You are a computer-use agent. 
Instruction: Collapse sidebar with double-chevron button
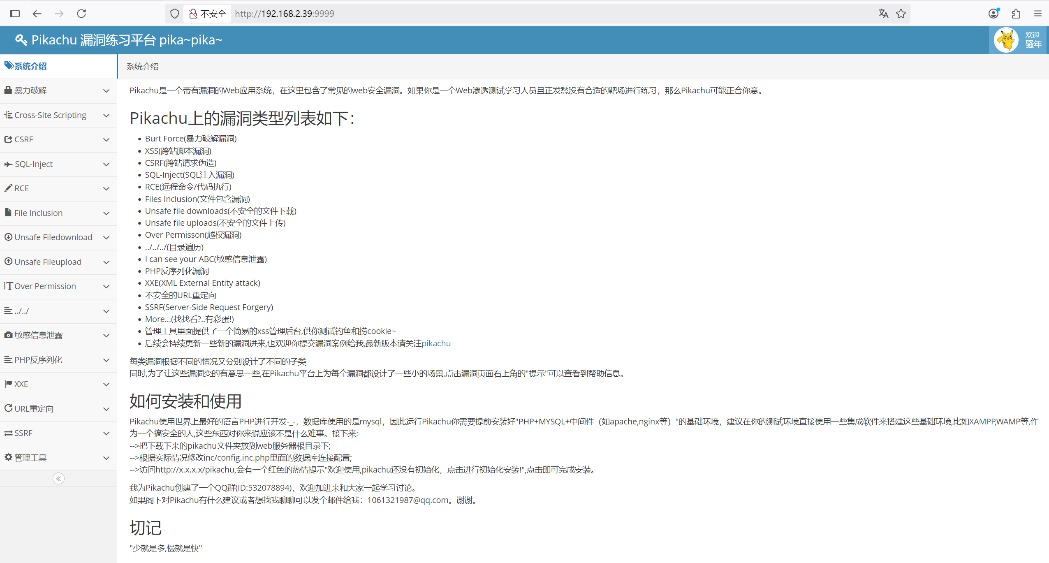pyautogui.click(x=58, y=478)
